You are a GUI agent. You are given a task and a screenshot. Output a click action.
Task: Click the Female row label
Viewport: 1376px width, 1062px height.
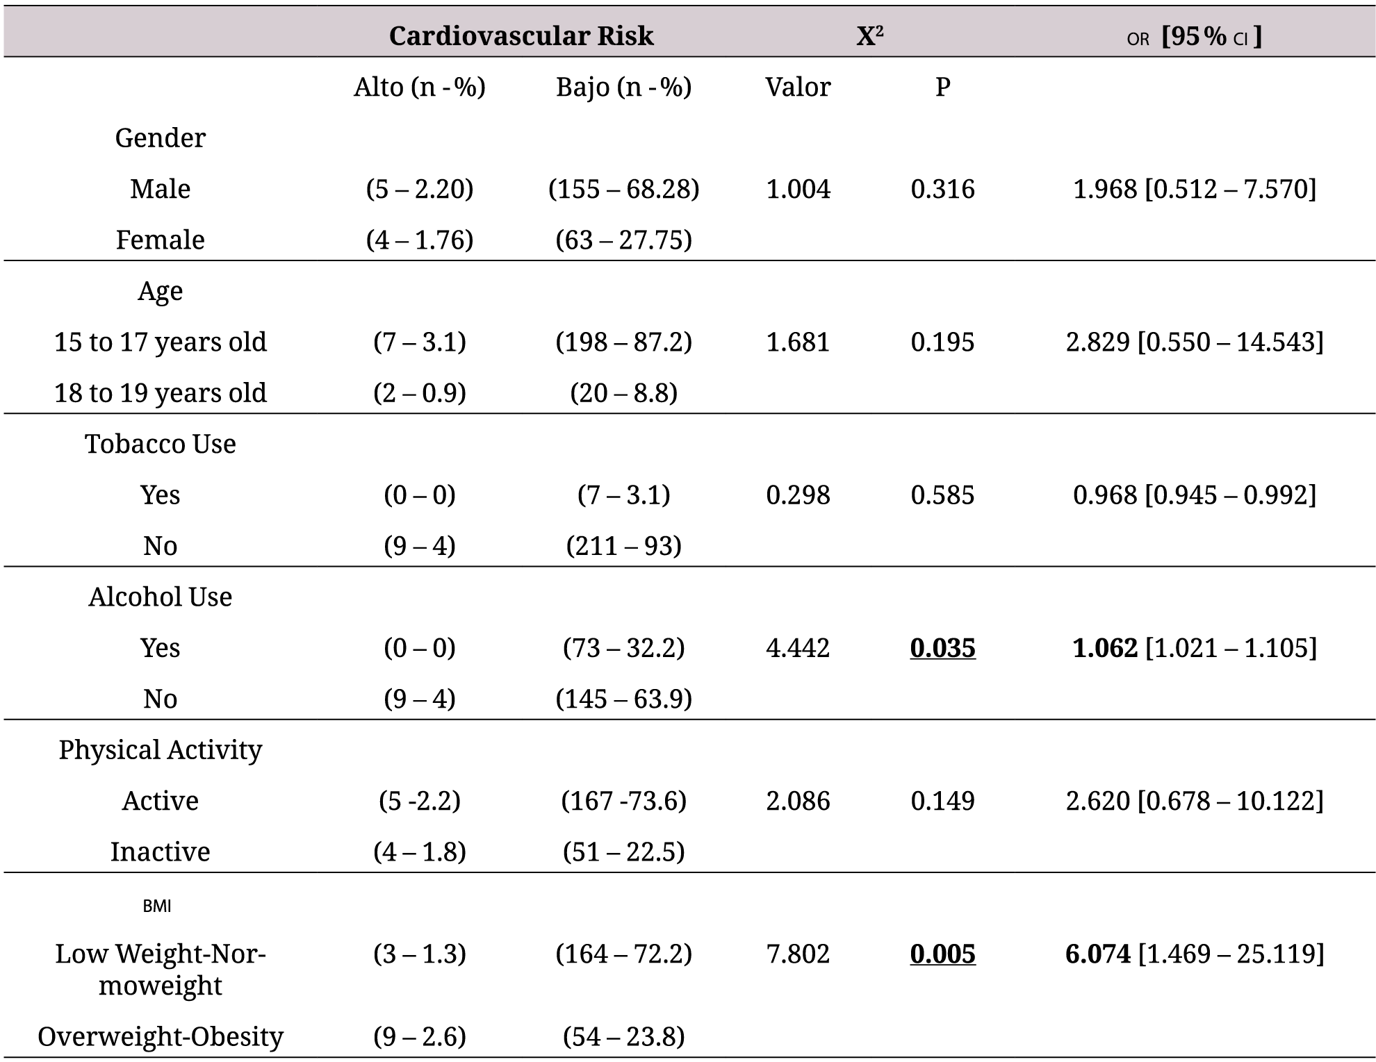(x=160, y=240)
